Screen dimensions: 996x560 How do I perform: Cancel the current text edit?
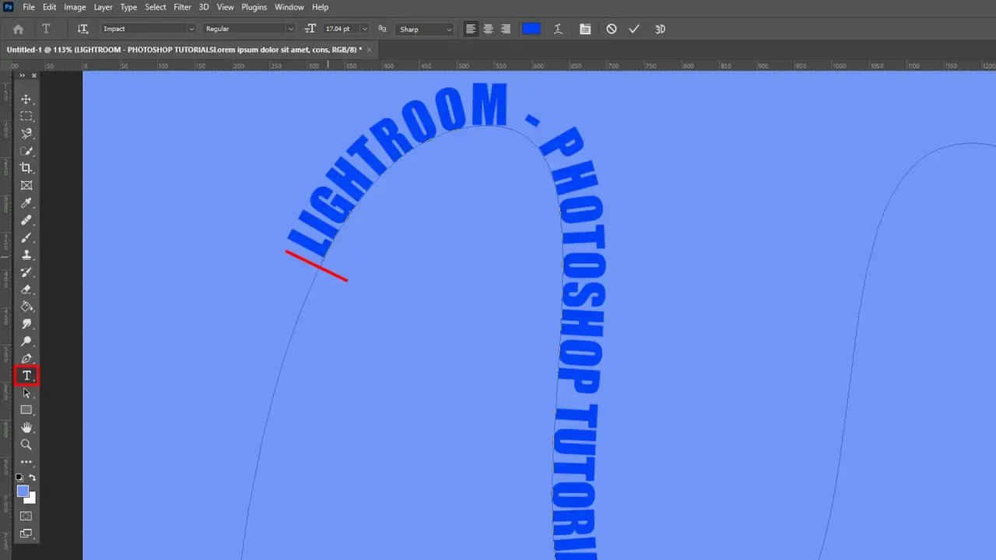point(612,29)
